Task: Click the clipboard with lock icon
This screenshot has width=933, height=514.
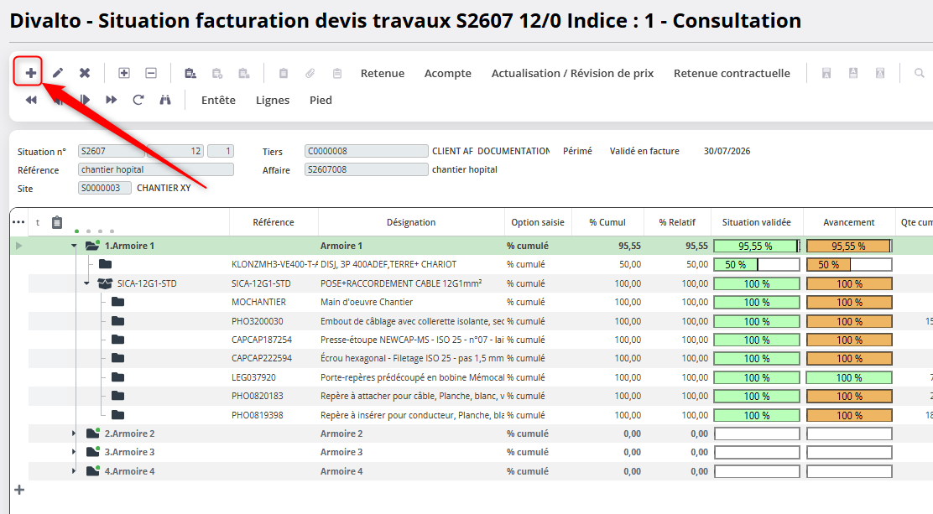Action: click(244, 73)
